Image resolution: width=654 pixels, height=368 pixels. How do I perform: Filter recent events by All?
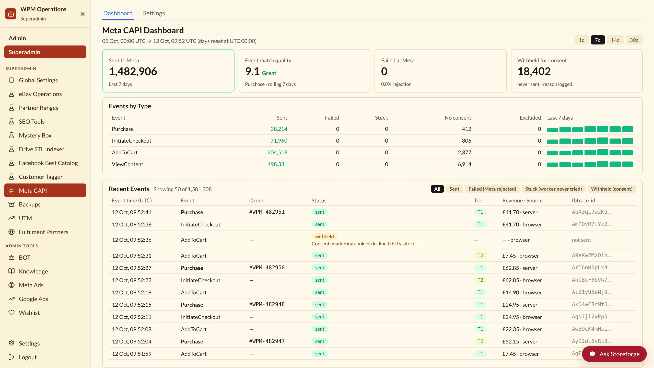coord(437,189)
